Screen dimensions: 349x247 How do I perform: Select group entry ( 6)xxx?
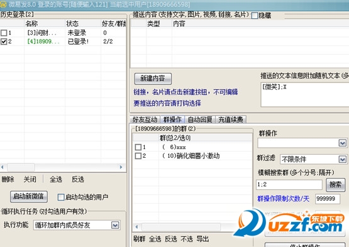(x=174, y=147)
